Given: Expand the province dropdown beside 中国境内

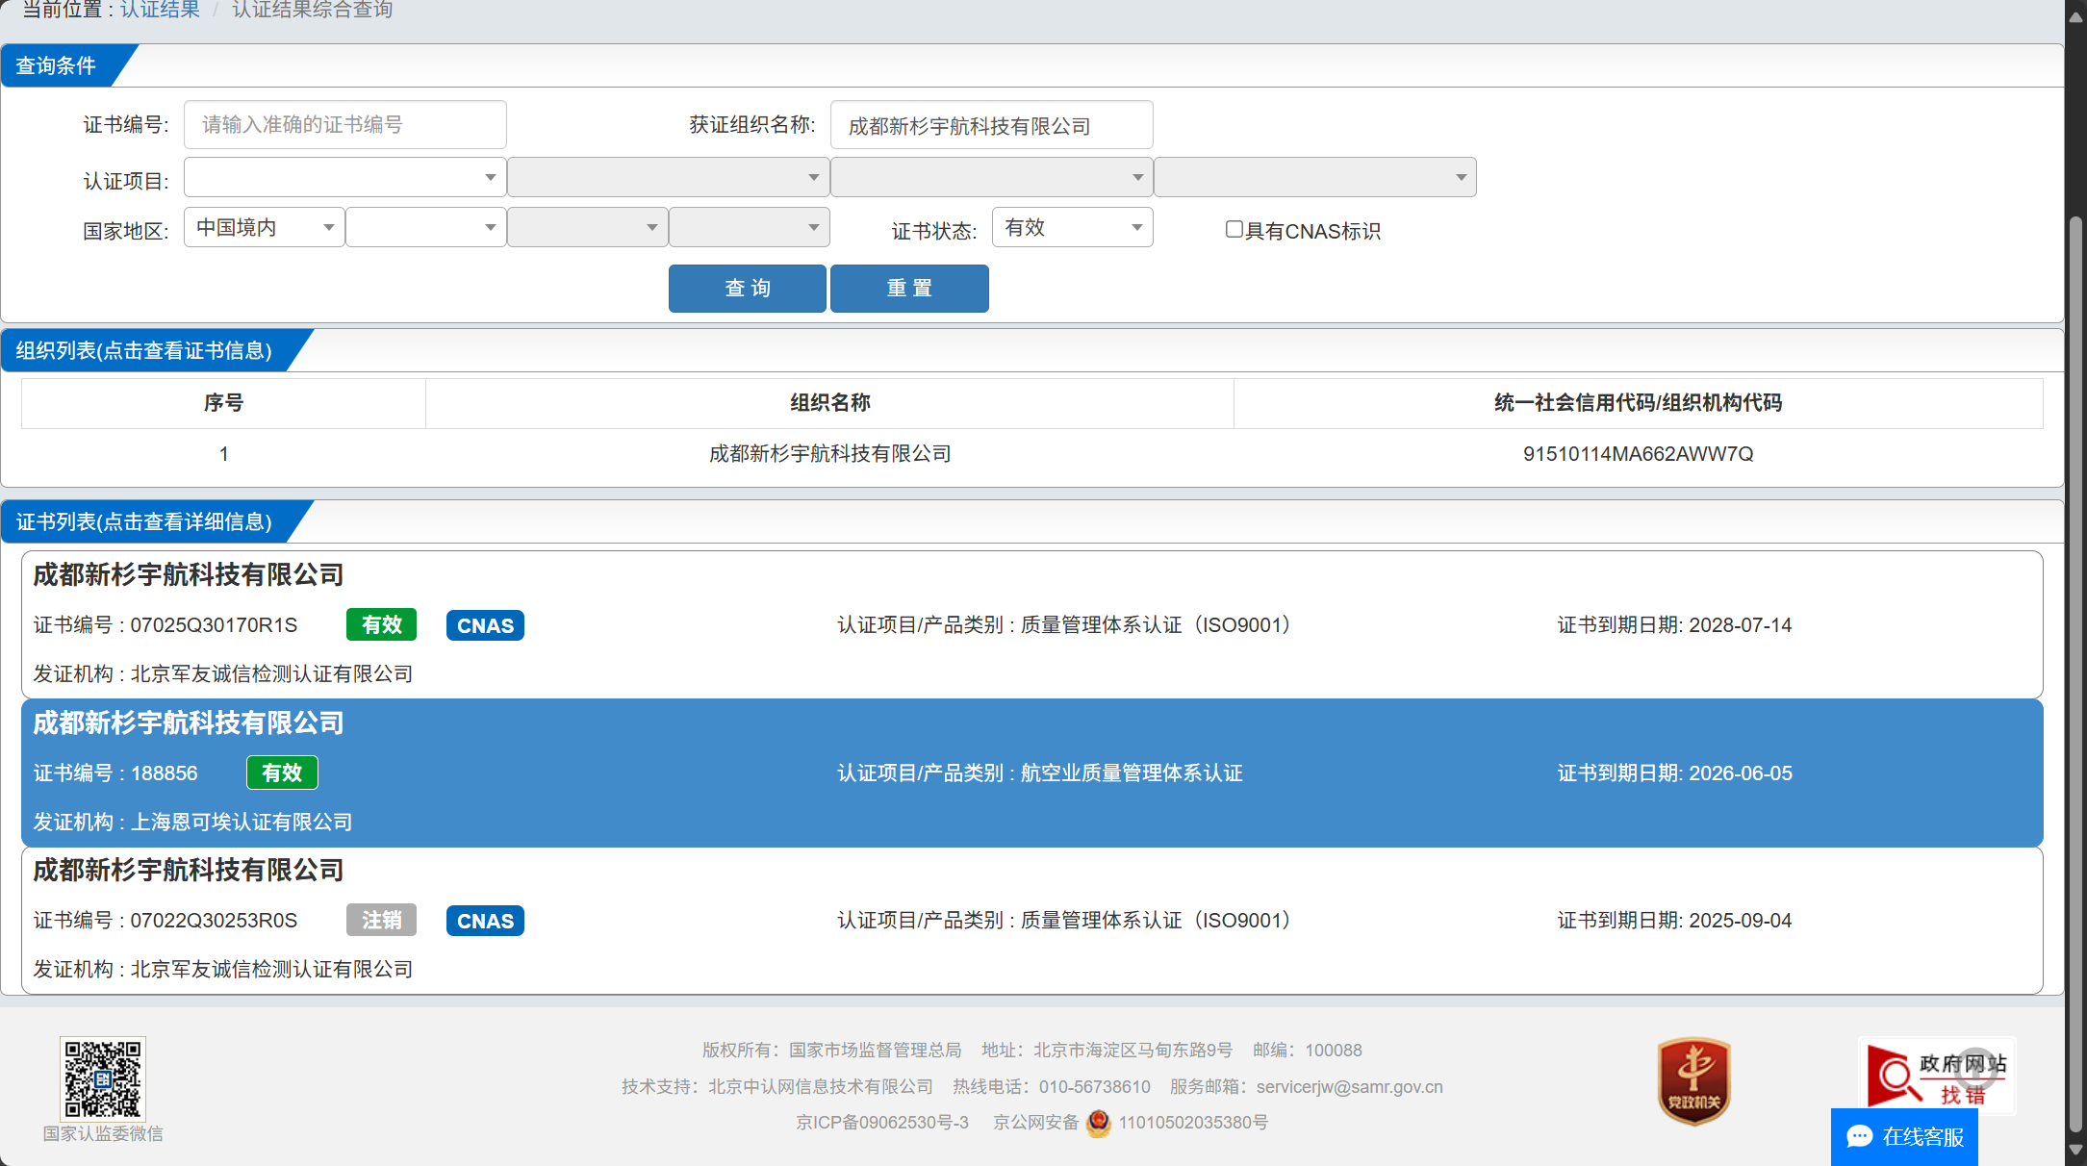Looking at the screenshot, I should point(425,228).
